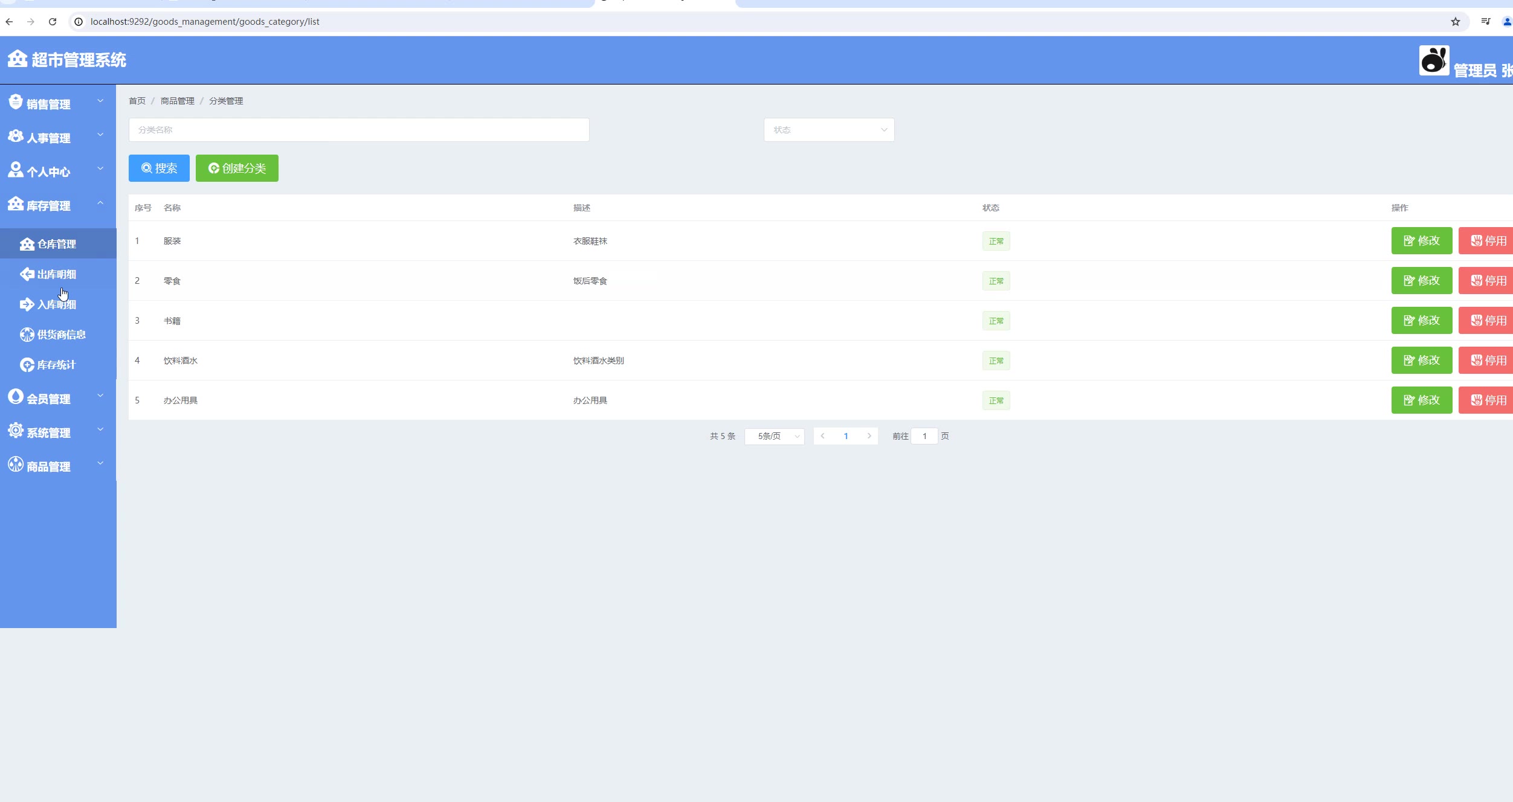Expand 个人中心 menu chevron
This screenshot has width=1513, height=802.
pyautogui.click(x=100, y=169)
